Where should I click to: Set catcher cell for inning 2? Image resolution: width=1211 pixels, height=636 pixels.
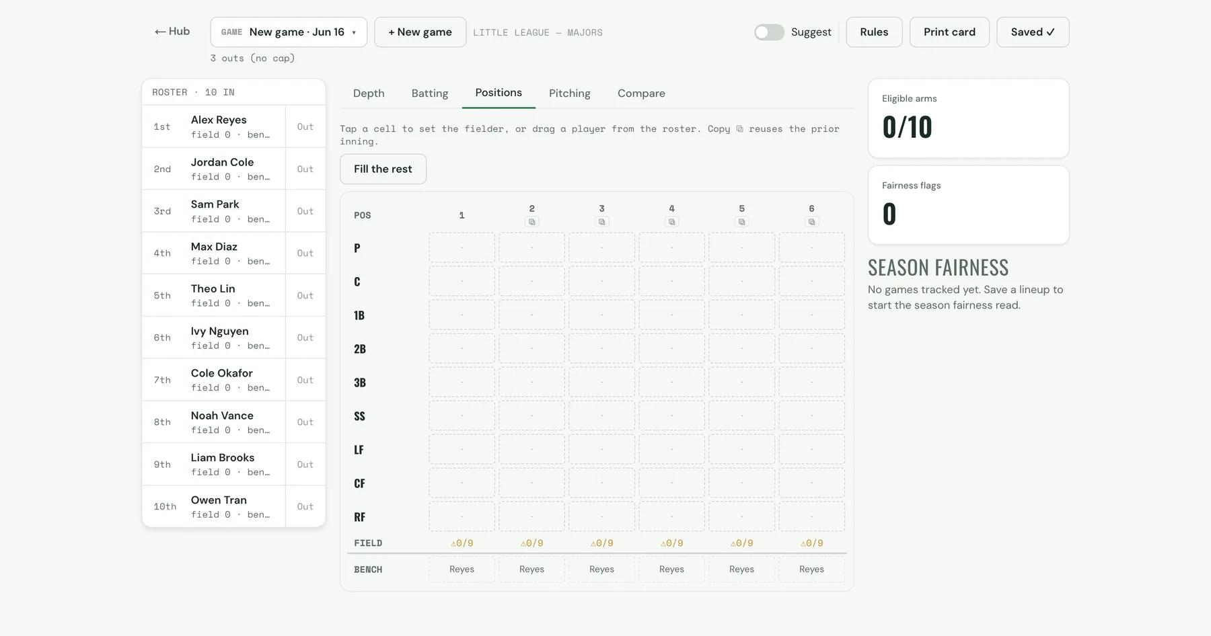coord(531,281)
